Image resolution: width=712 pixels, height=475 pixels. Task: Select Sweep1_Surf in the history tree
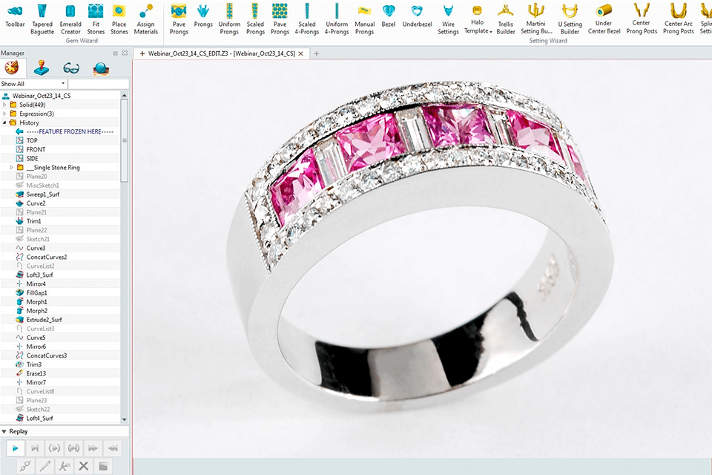43,194
